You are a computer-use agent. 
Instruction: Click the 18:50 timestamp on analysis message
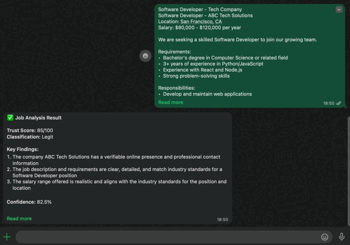(222, 219)
